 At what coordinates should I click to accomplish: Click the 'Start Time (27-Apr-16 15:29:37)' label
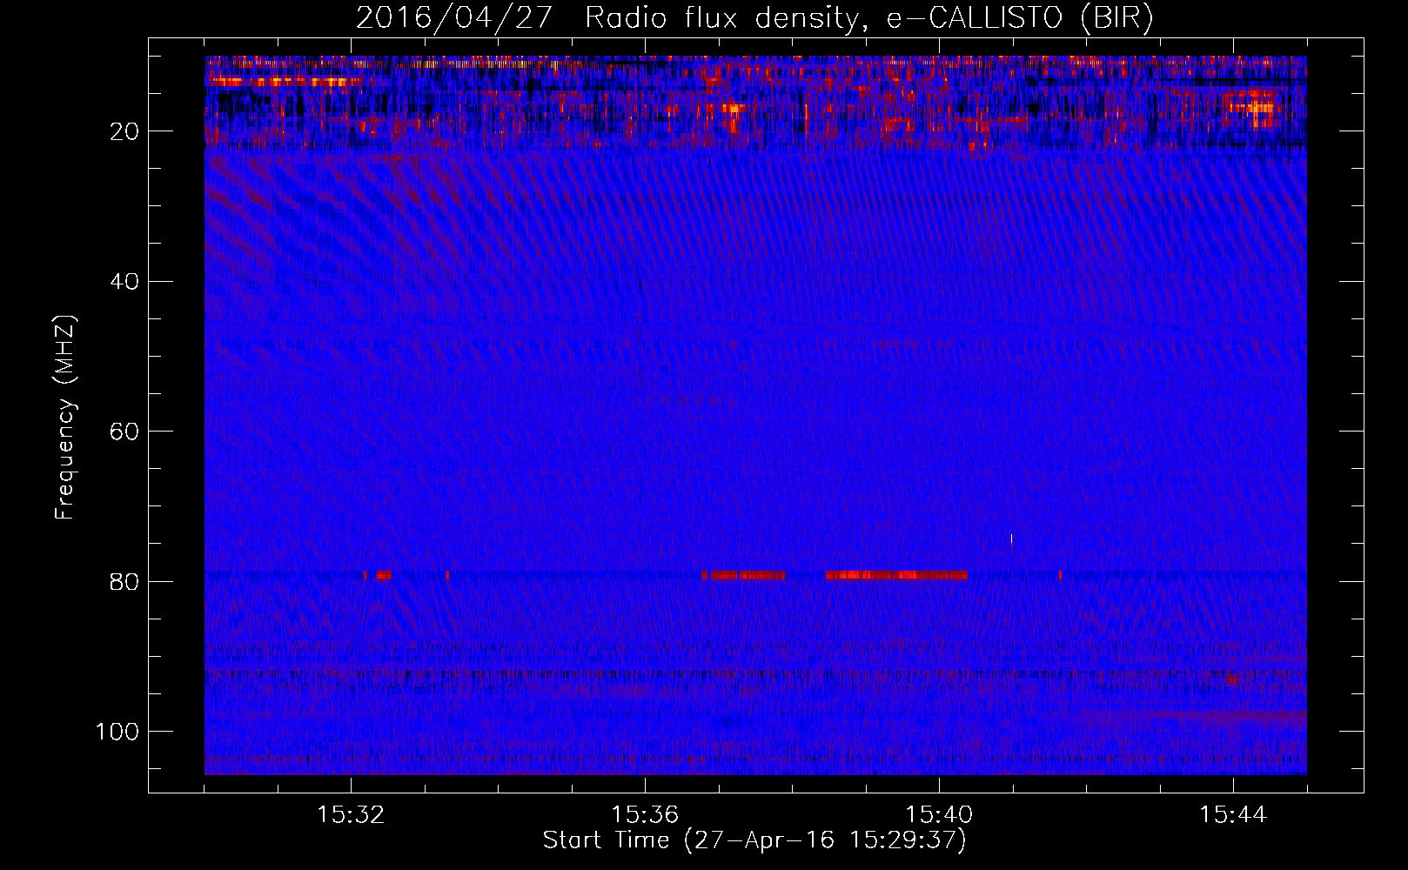pyautogui.click(x=754, y=840)
